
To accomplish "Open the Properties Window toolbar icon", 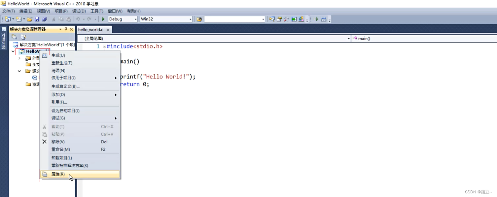I will point(279,19).
